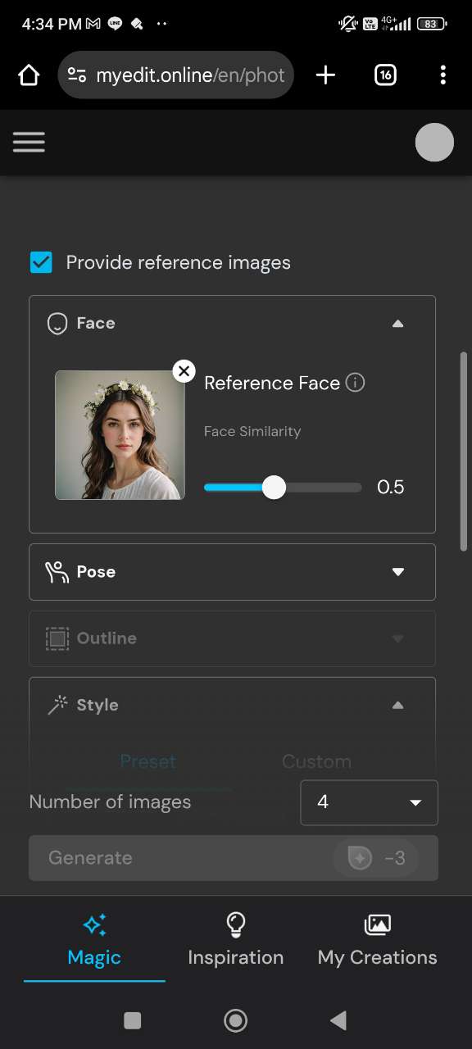Open the Number of images dropdown
The height and width of the screenshot is (1049, 472).
pos(368,802)
